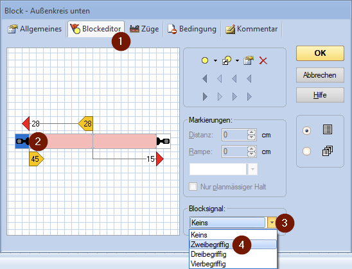Click the dark filled left arrow
Viewport: 352px width, 269px height.
204,79
